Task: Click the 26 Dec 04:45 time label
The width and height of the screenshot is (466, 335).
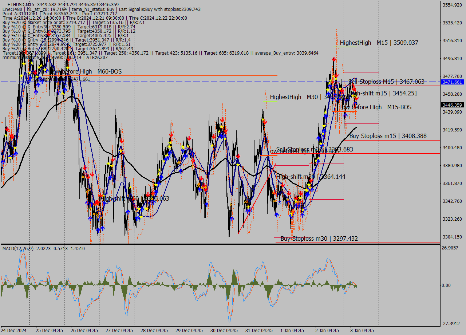Action: (x=84, y=331)
